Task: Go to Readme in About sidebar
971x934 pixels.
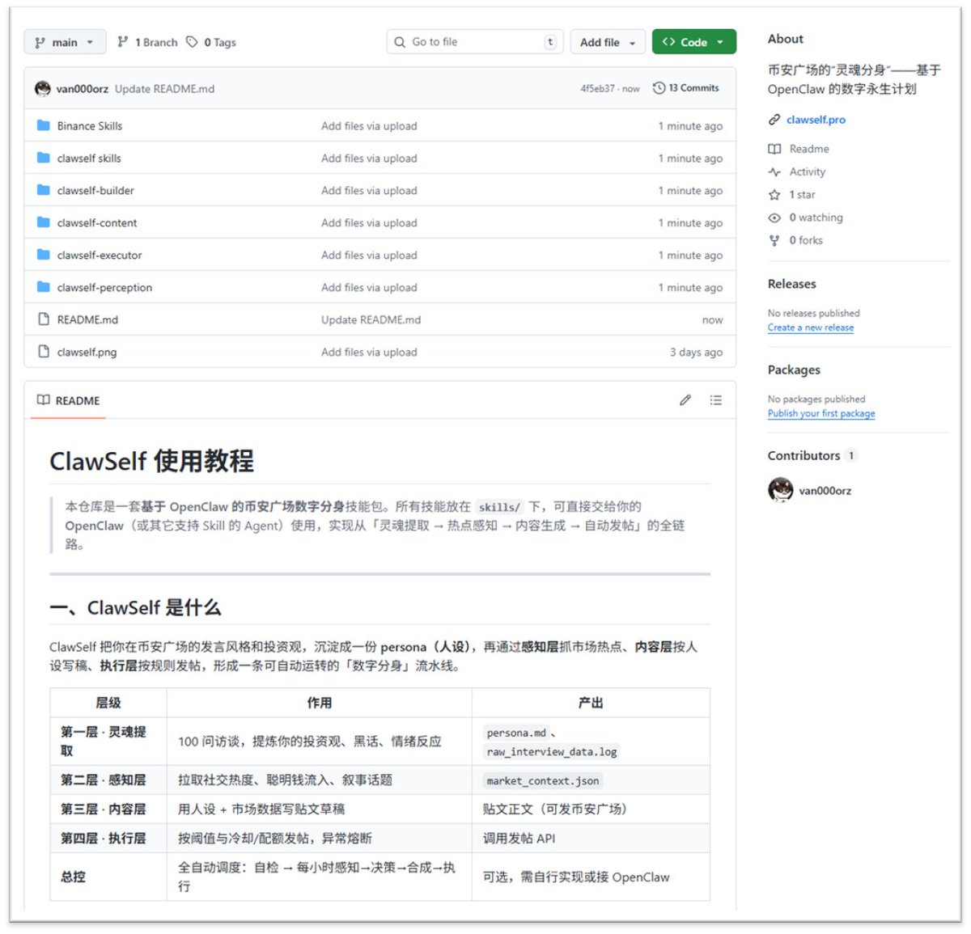Action: click(x=809, y=149)
